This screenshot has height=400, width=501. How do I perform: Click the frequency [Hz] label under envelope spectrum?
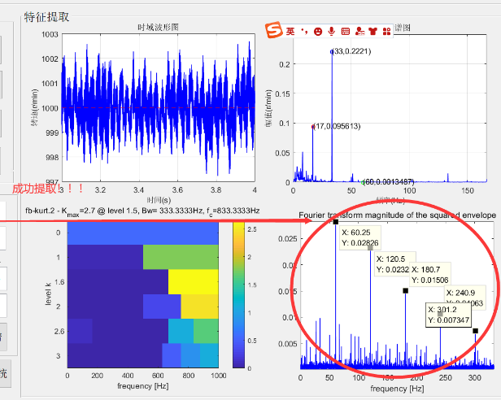(397, 389)
